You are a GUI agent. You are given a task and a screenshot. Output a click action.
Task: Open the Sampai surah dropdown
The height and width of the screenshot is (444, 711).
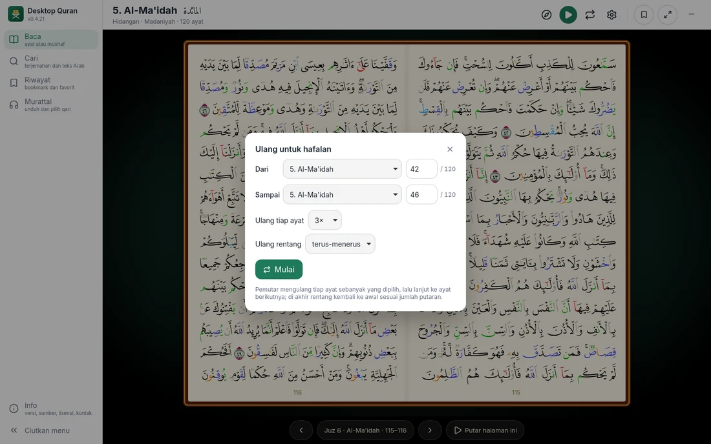click(x=343, y=195)
